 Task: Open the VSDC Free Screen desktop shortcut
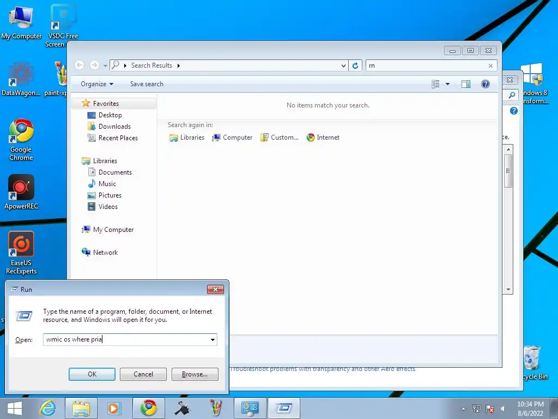63,26
